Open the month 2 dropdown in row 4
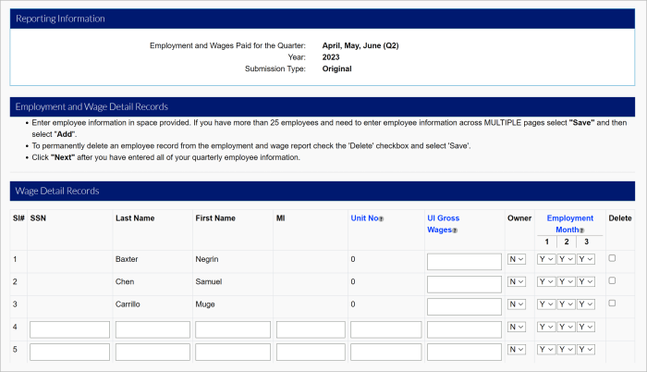The image size is (647, 372). (567, 328)
